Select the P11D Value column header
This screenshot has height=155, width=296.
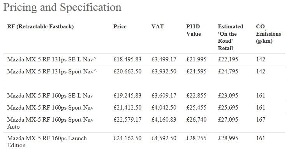pos(194,30)
